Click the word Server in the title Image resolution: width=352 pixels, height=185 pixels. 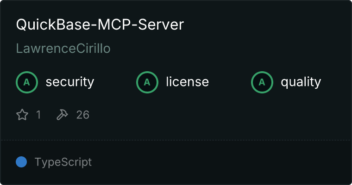tap(161, 24)
